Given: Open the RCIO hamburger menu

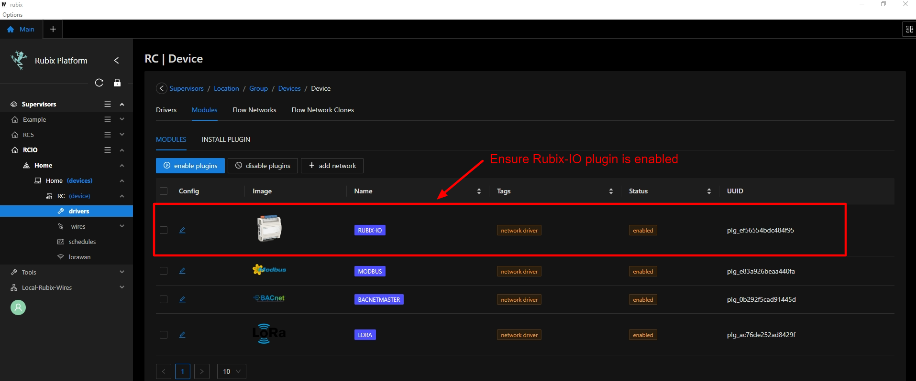Looking at the screenshot, I should 108,150.
